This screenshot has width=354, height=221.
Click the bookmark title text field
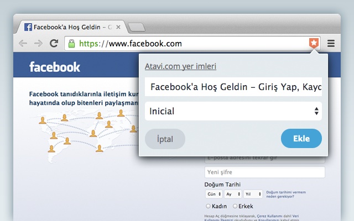coord(233,87)
